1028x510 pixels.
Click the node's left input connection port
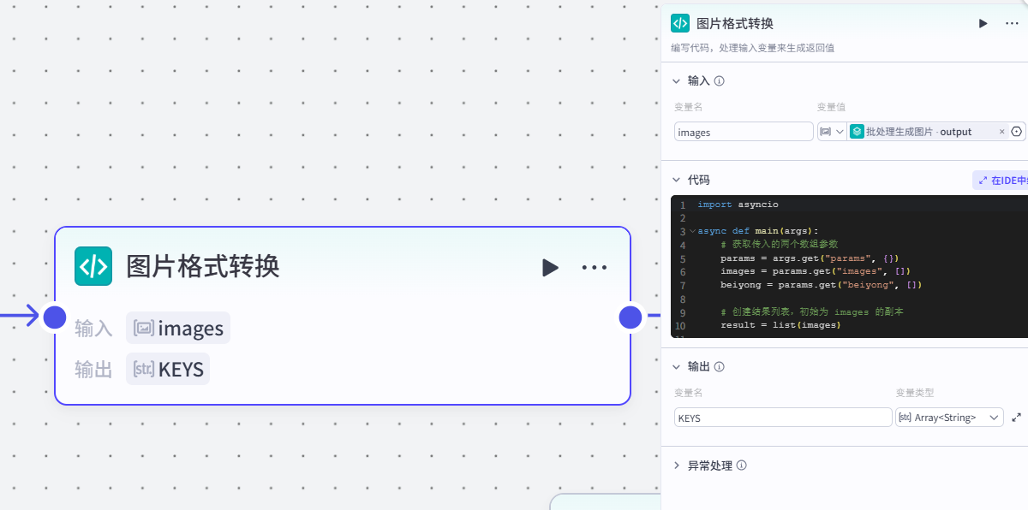click(55, 317)
